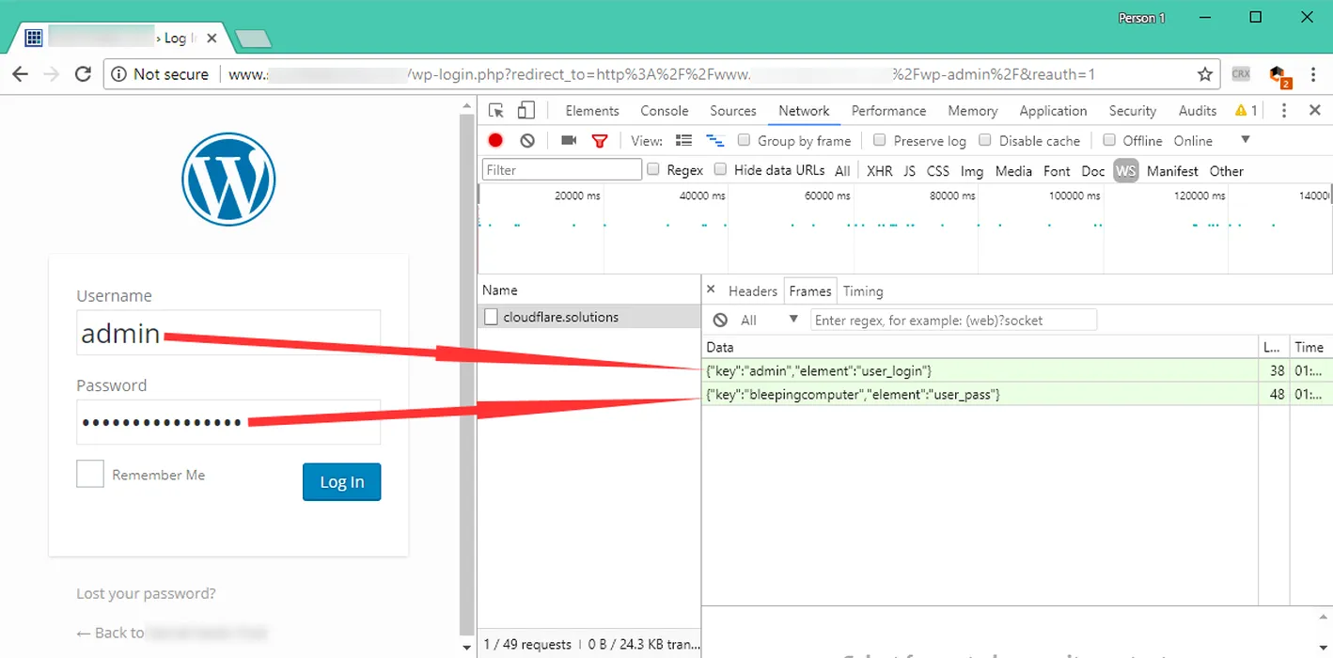Switch to the Memory tab
Screen dimensions: 1333x658
pos(972,111)
